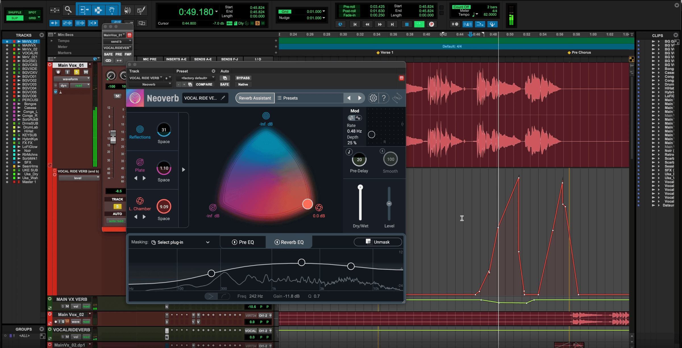Open Nudge value dropdown arrow

324,18
